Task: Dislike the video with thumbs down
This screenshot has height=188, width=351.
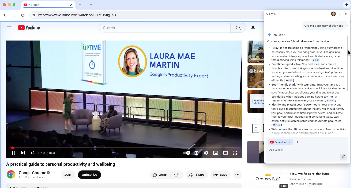Action: tap(177, 174)
